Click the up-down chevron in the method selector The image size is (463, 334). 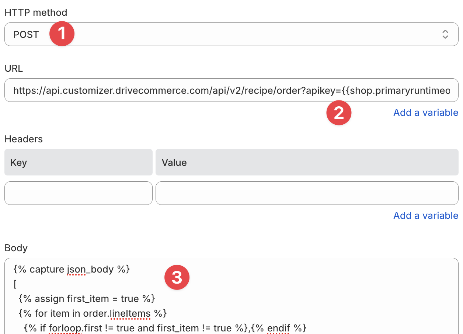(x=445, y=34)
